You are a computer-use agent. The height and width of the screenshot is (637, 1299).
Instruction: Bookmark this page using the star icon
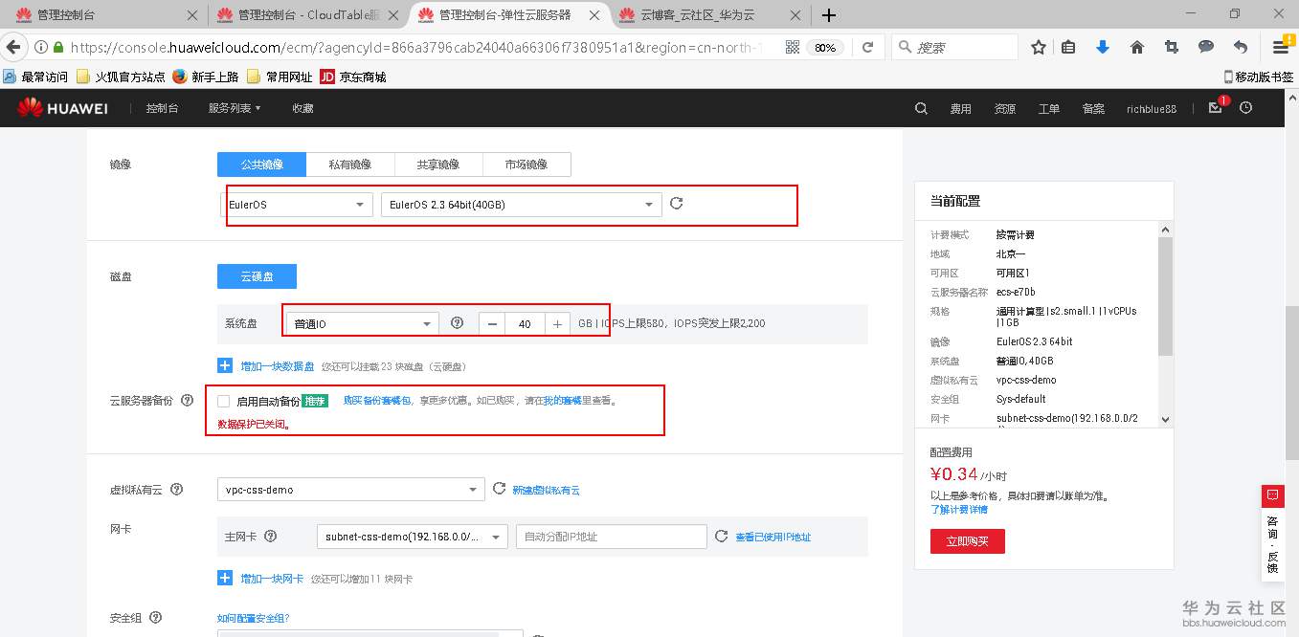point(1038,45)
